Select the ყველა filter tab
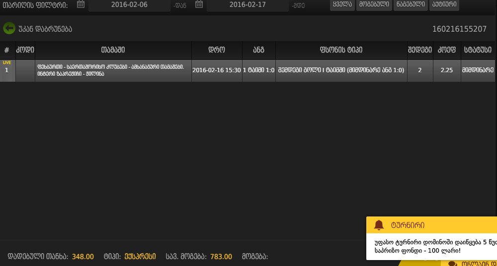The height and width of the screenshot is (266, 497). pos(342,5)
